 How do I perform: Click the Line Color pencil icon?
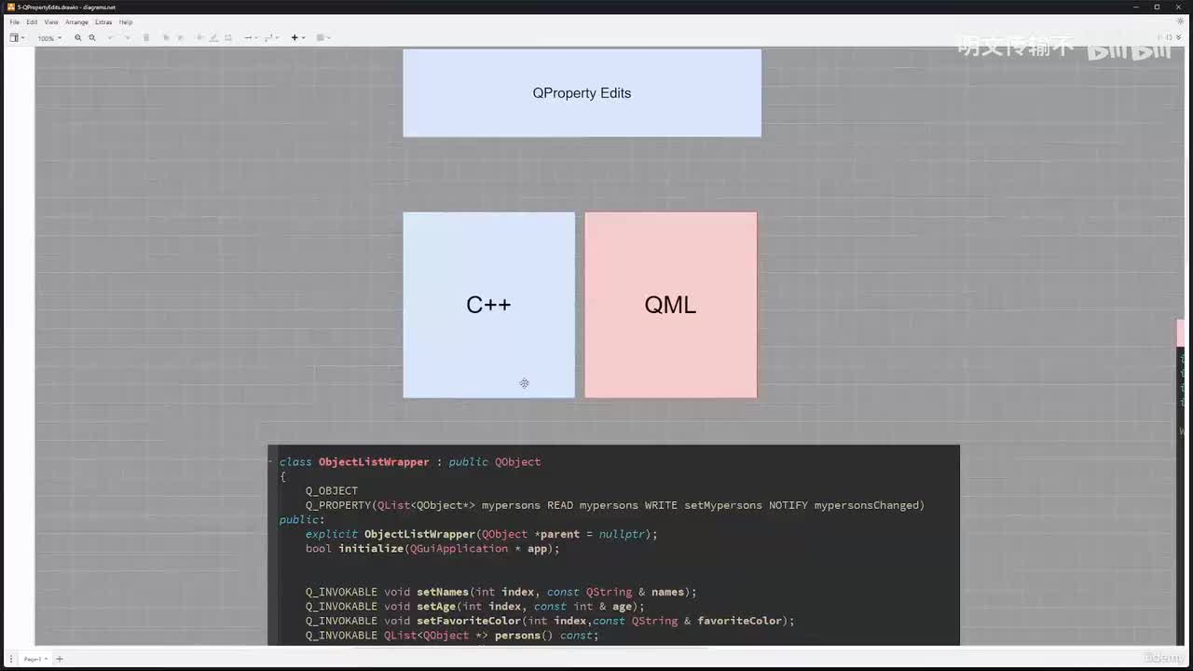coord(213,38)
